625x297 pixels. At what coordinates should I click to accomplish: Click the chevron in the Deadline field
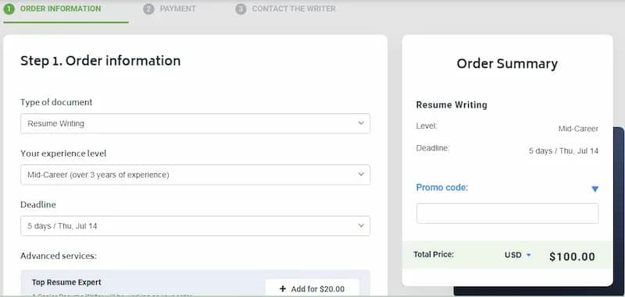(361, 226)
